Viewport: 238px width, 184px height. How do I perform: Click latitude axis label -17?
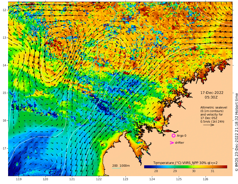point(4,148)
